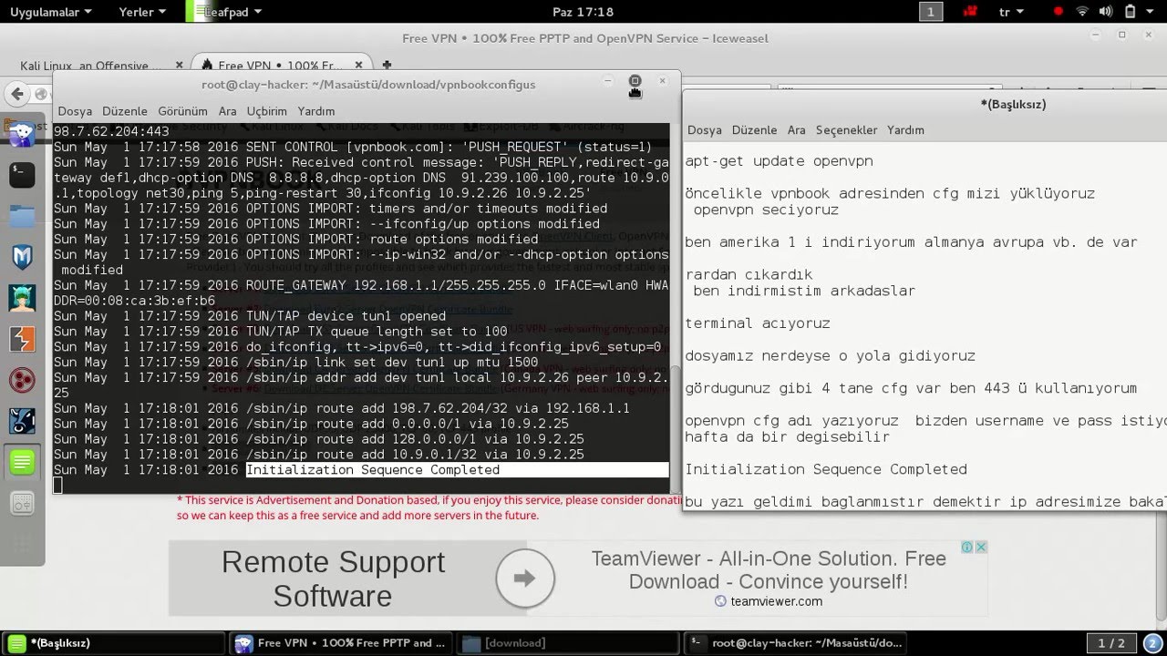Switch to Kali Linux browser tab

pyautogui.click(x=90, y=66)
